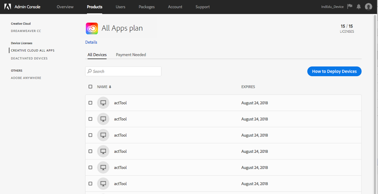378x194 pixels.
Task: Click the fourth actTool device name
Action: [x=120, y=151]
